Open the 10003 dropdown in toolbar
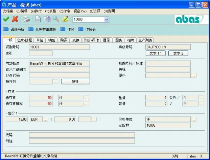This screenshot has width=210, height=160. pos(107,20)
